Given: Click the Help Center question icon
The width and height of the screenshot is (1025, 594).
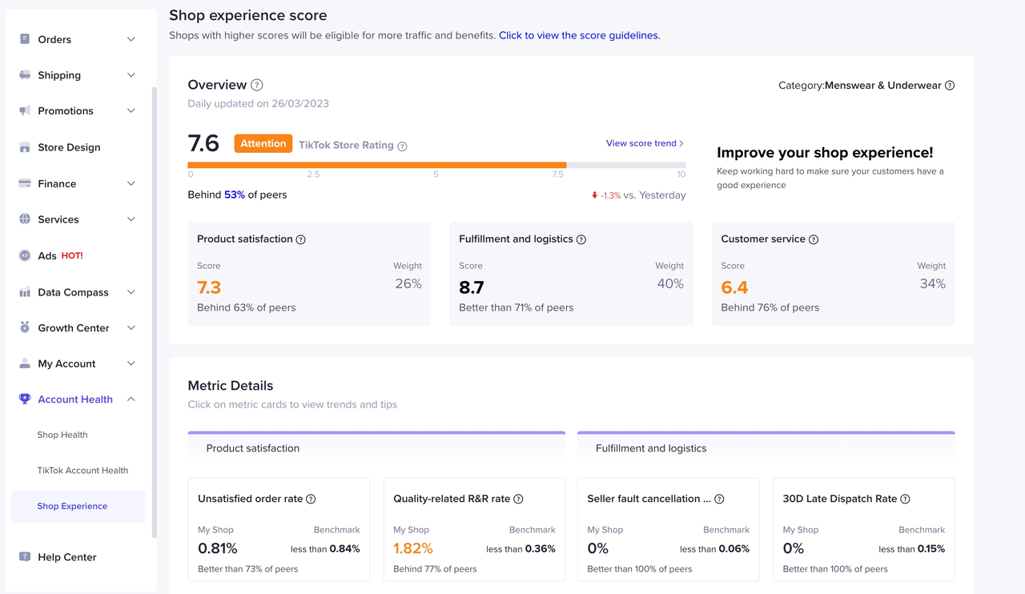Looking at the screenshot, I should tap(25, 557).
